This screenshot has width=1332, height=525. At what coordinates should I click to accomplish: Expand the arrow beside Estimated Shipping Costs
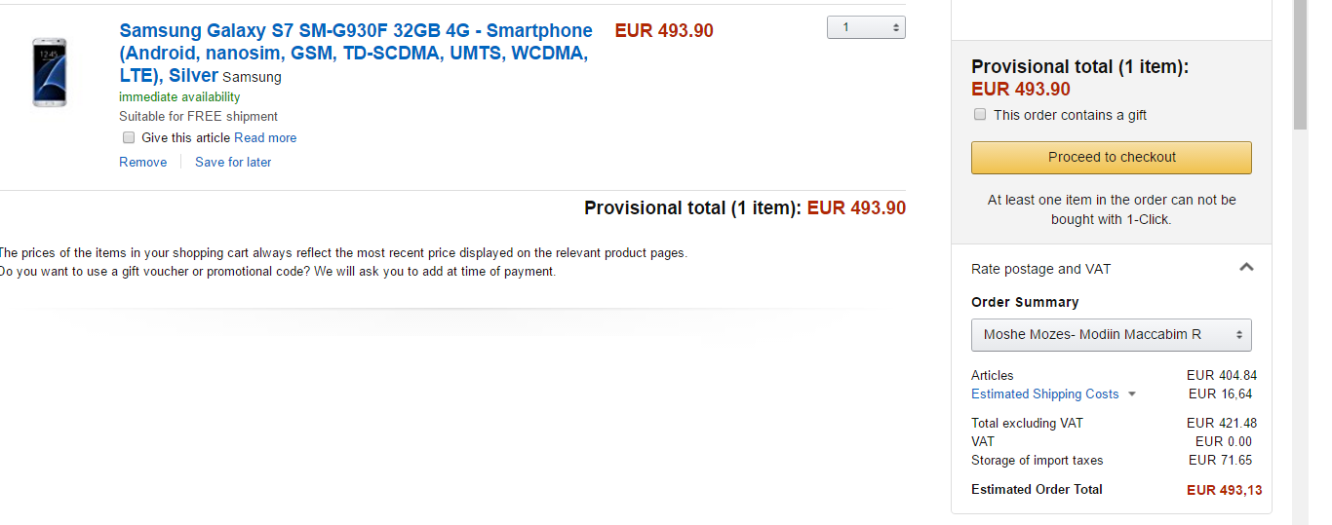click(x=1132, y=394)
